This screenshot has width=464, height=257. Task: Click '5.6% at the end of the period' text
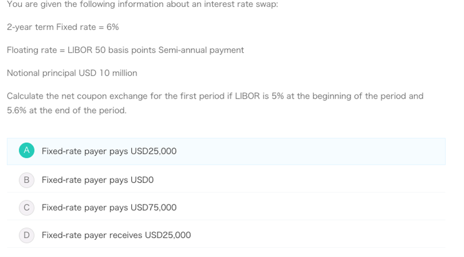tap(66, 110)
